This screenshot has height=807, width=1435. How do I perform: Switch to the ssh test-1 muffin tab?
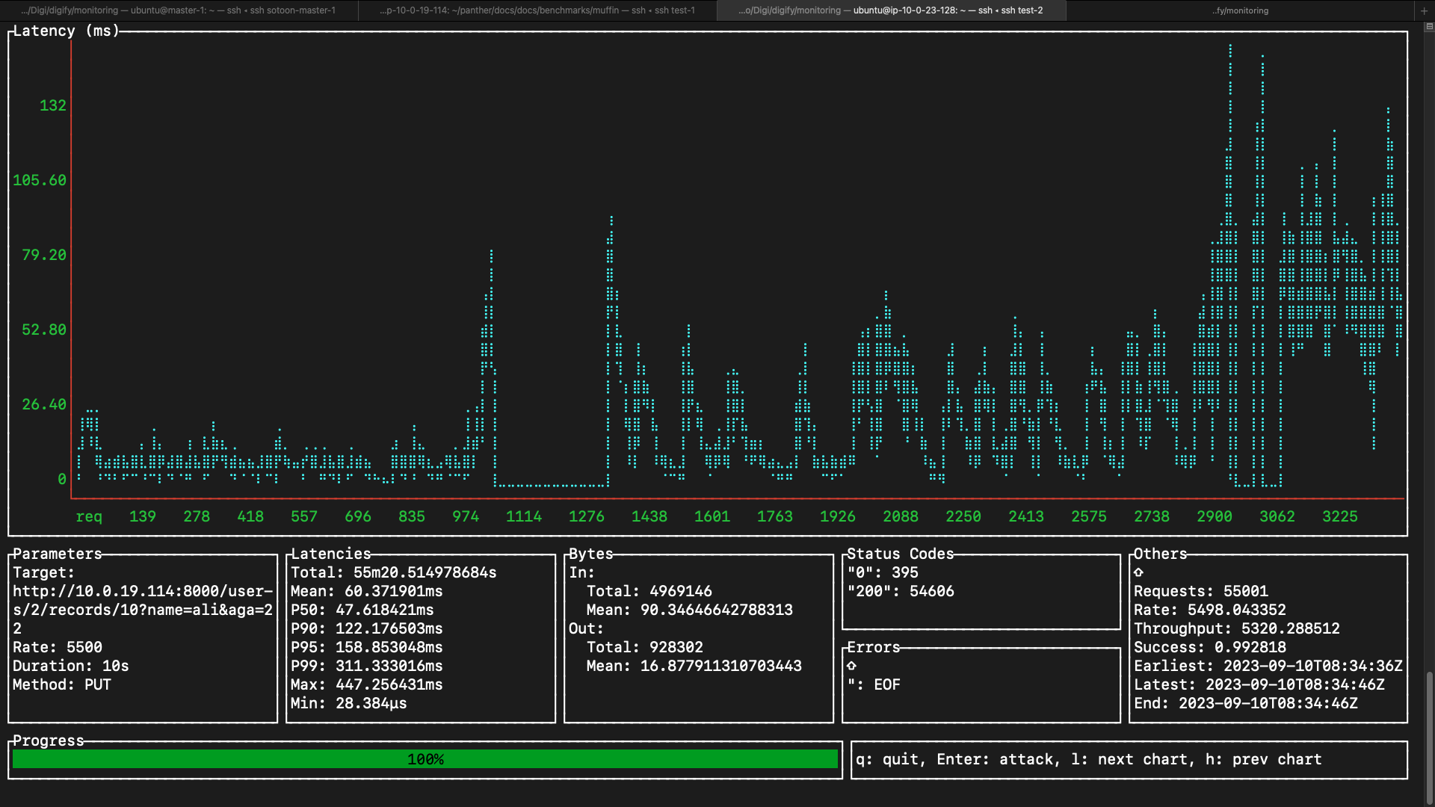pos(537,10)
